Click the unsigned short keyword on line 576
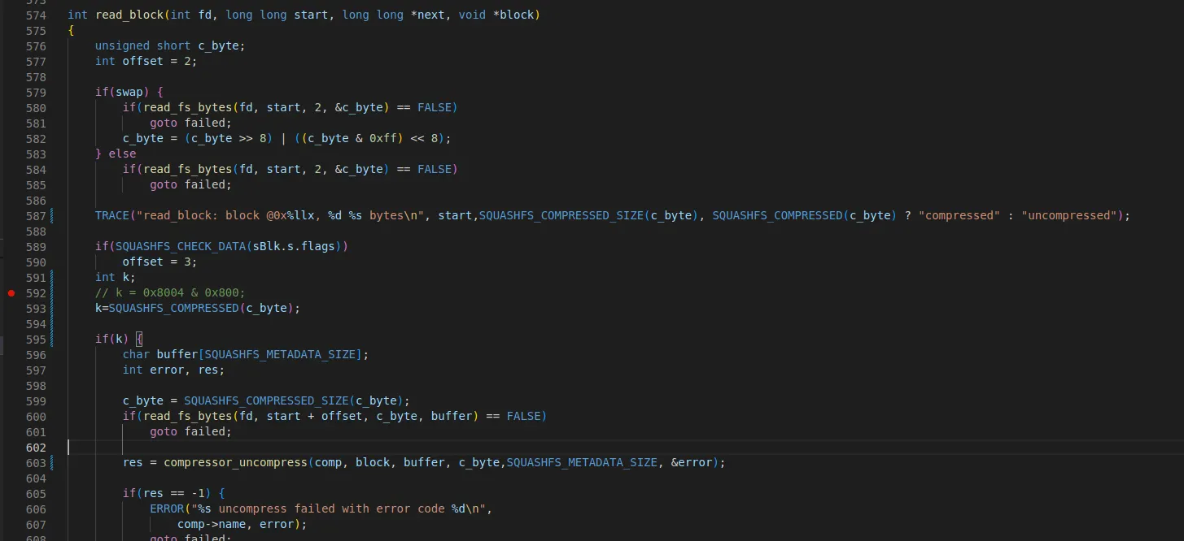 click(143, 45)
